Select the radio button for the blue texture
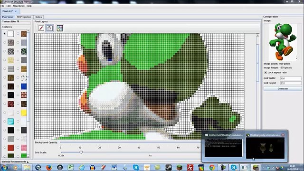304x171 pixels. [x=18, y=86]
